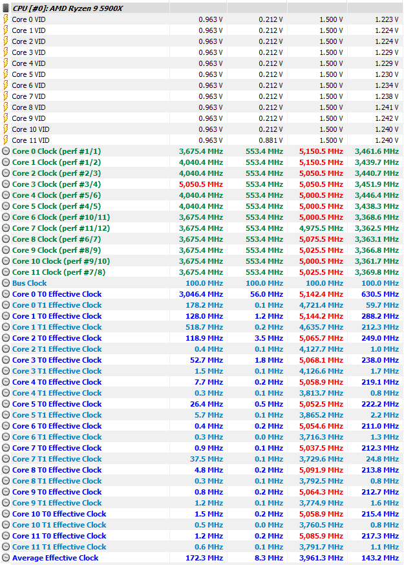Image resolution: width=404 pixels, height=565 pixels.
Task: Click the clock icon for Core 5 Clock (perf #4/5)
Action: 6,206
